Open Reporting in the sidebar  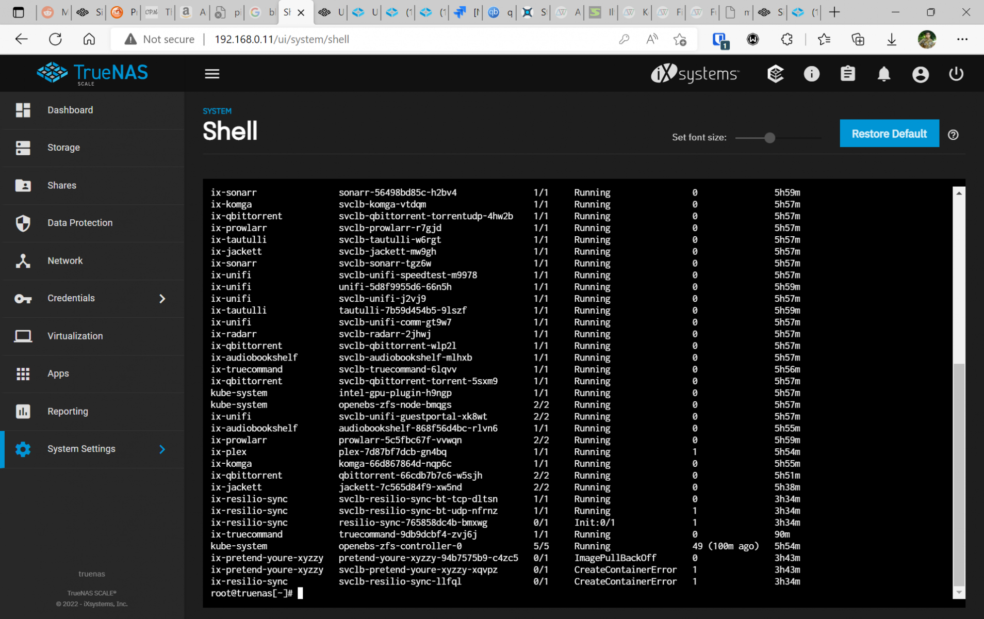[x=92, y=412]
